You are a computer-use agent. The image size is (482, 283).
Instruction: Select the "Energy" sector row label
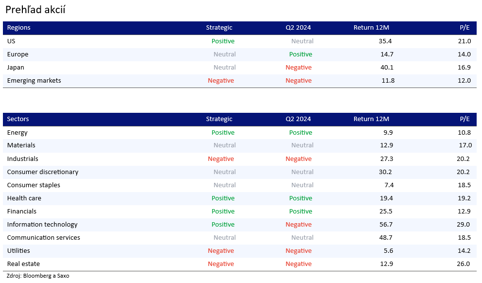click(18, 133)
